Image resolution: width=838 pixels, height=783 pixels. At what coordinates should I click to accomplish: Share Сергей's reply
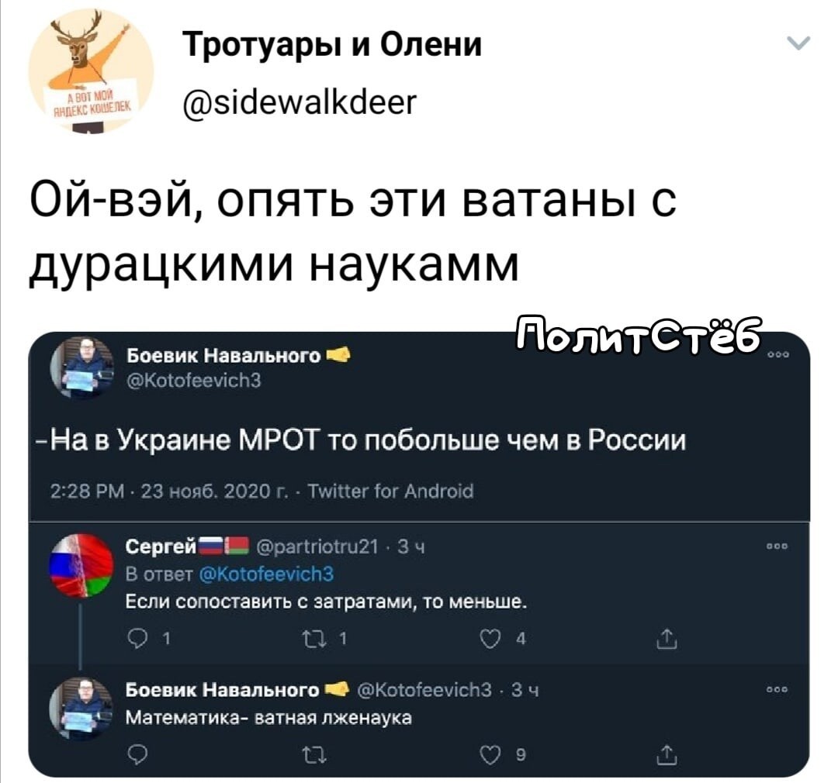[x=667, y=639]
